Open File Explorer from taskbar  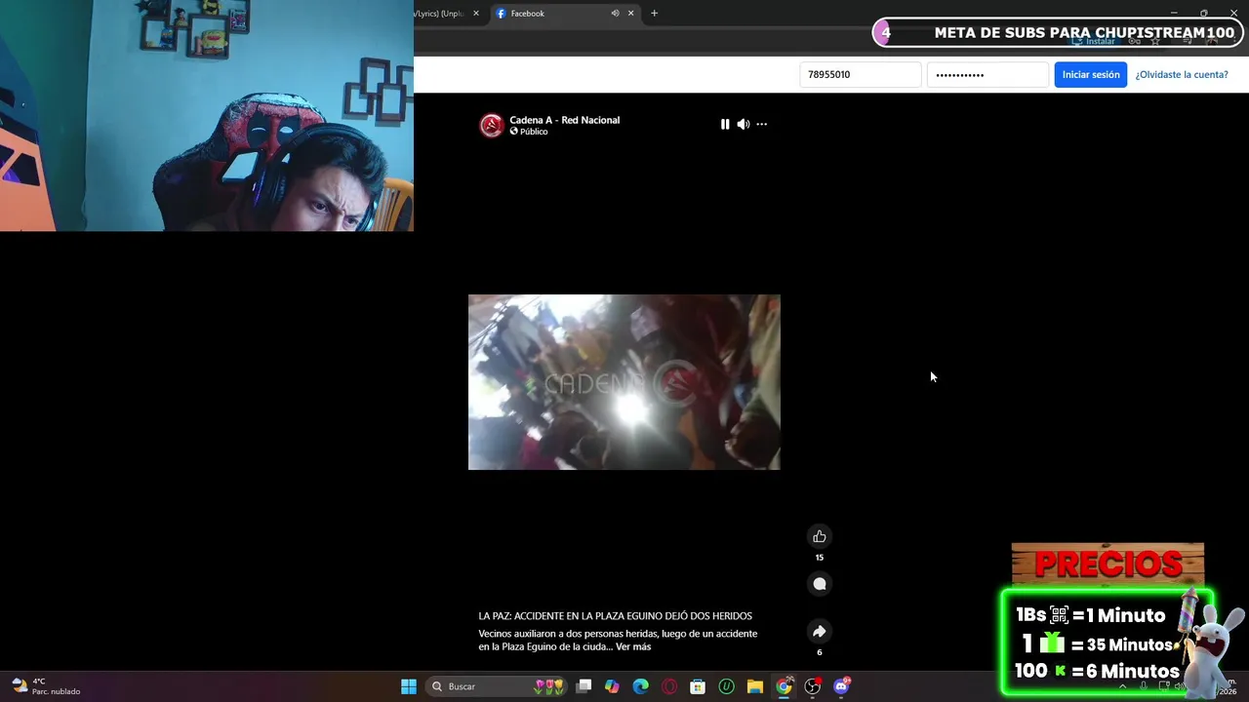pos(755,686)
